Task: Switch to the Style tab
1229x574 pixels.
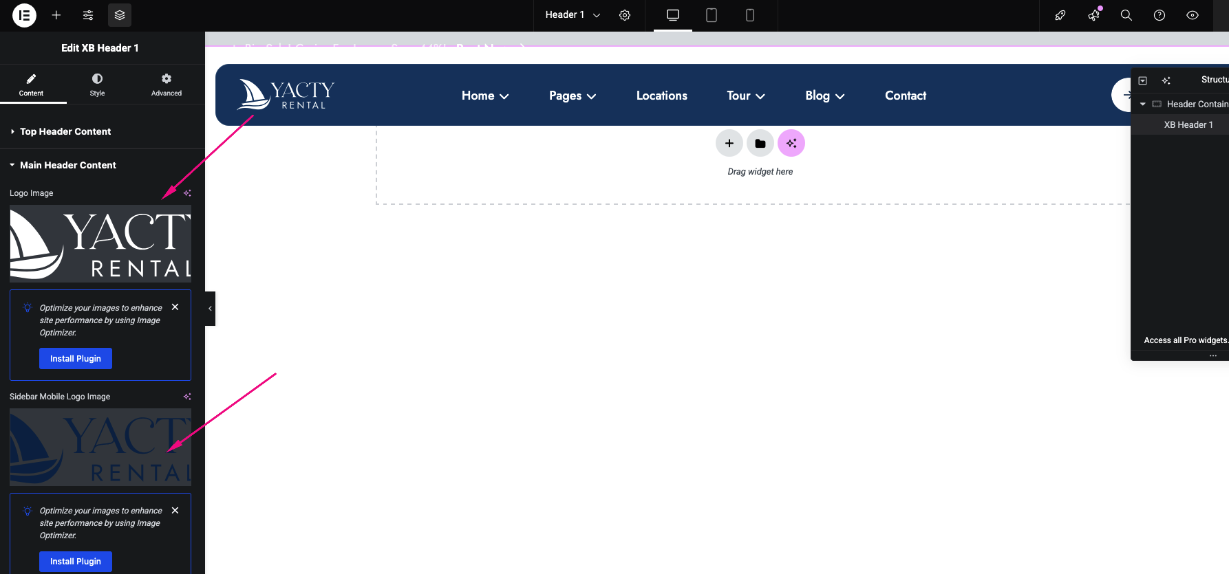Action: [x=97, y=85]
